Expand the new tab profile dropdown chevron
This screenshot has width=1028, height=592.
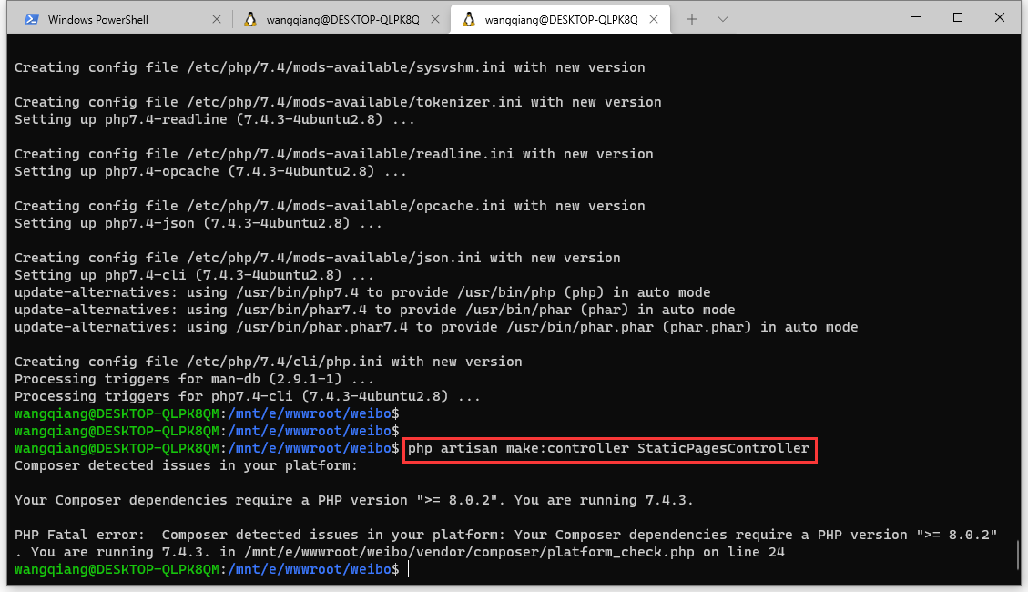click(723, 19)
